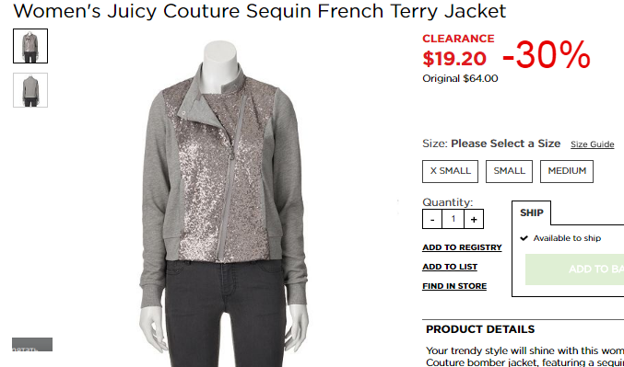Click the ADD TO REGISTRY link
The image size is (624, 367).
(x=462, y=247)
